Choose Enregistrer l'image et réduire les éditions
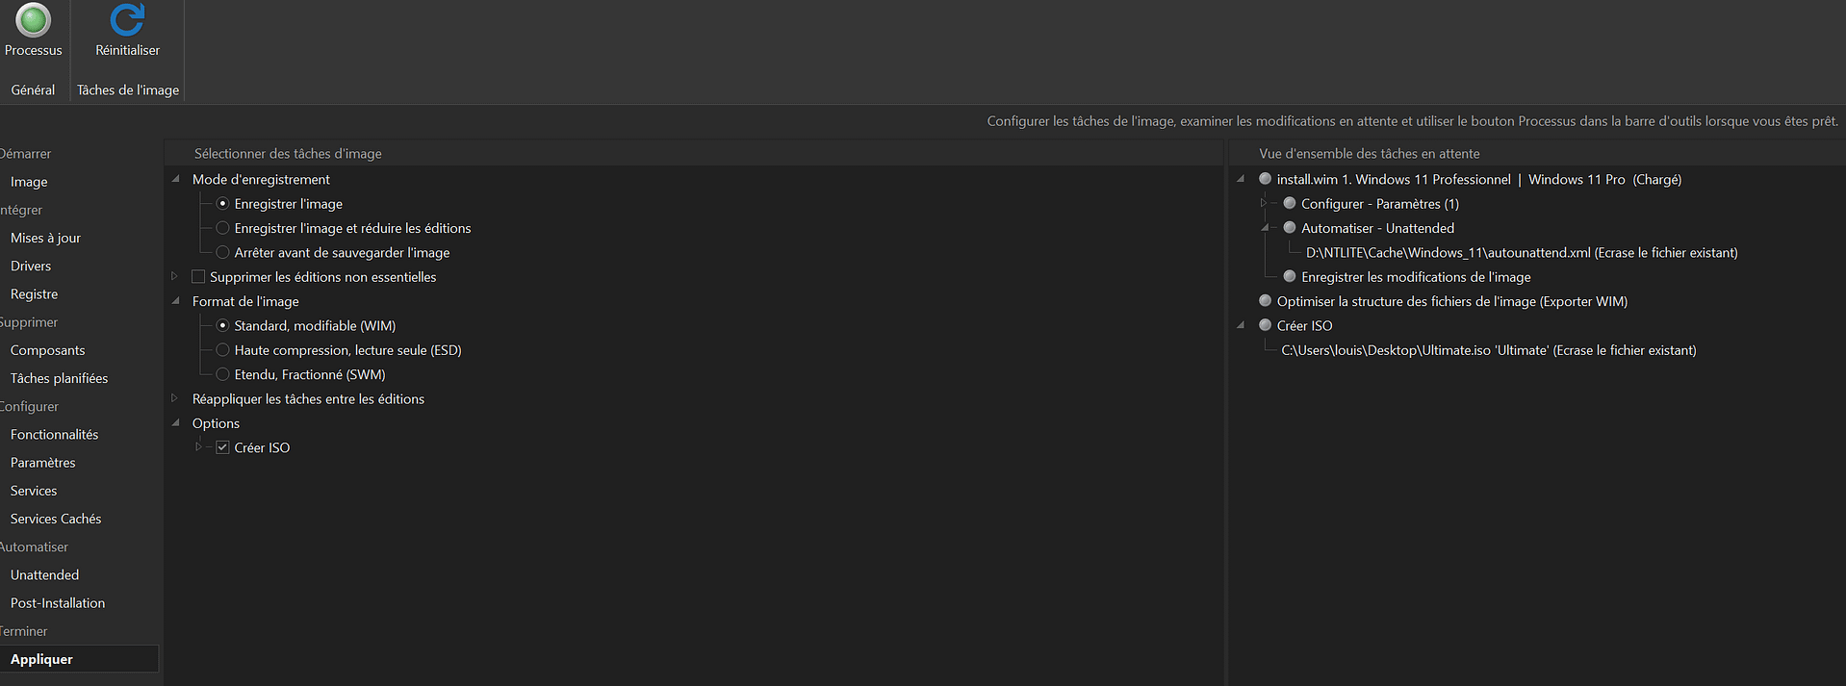 (x=222, y=228)
